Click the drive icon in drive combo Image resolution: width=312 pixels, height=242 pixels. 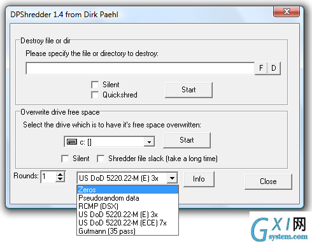point(72,142)
